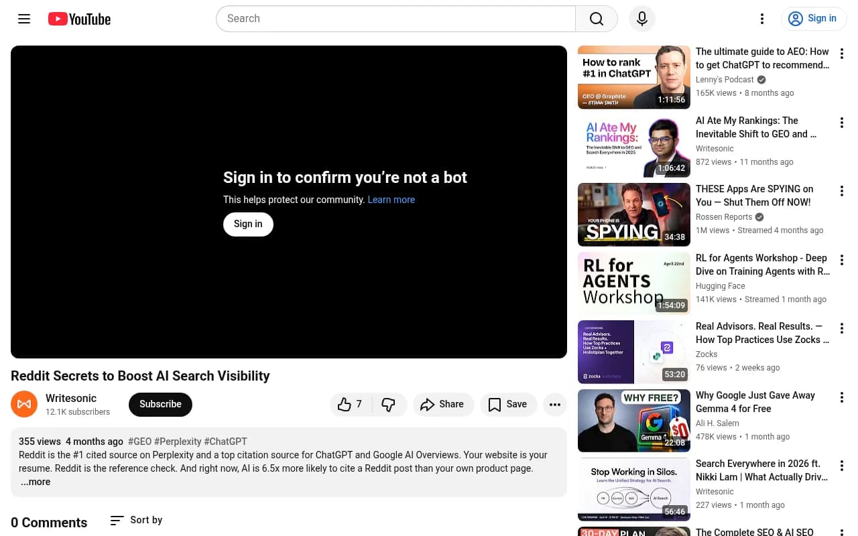Open Search Everywhere in 2026 video title
The width and height of the screenshot is (858, 536).
762,470
